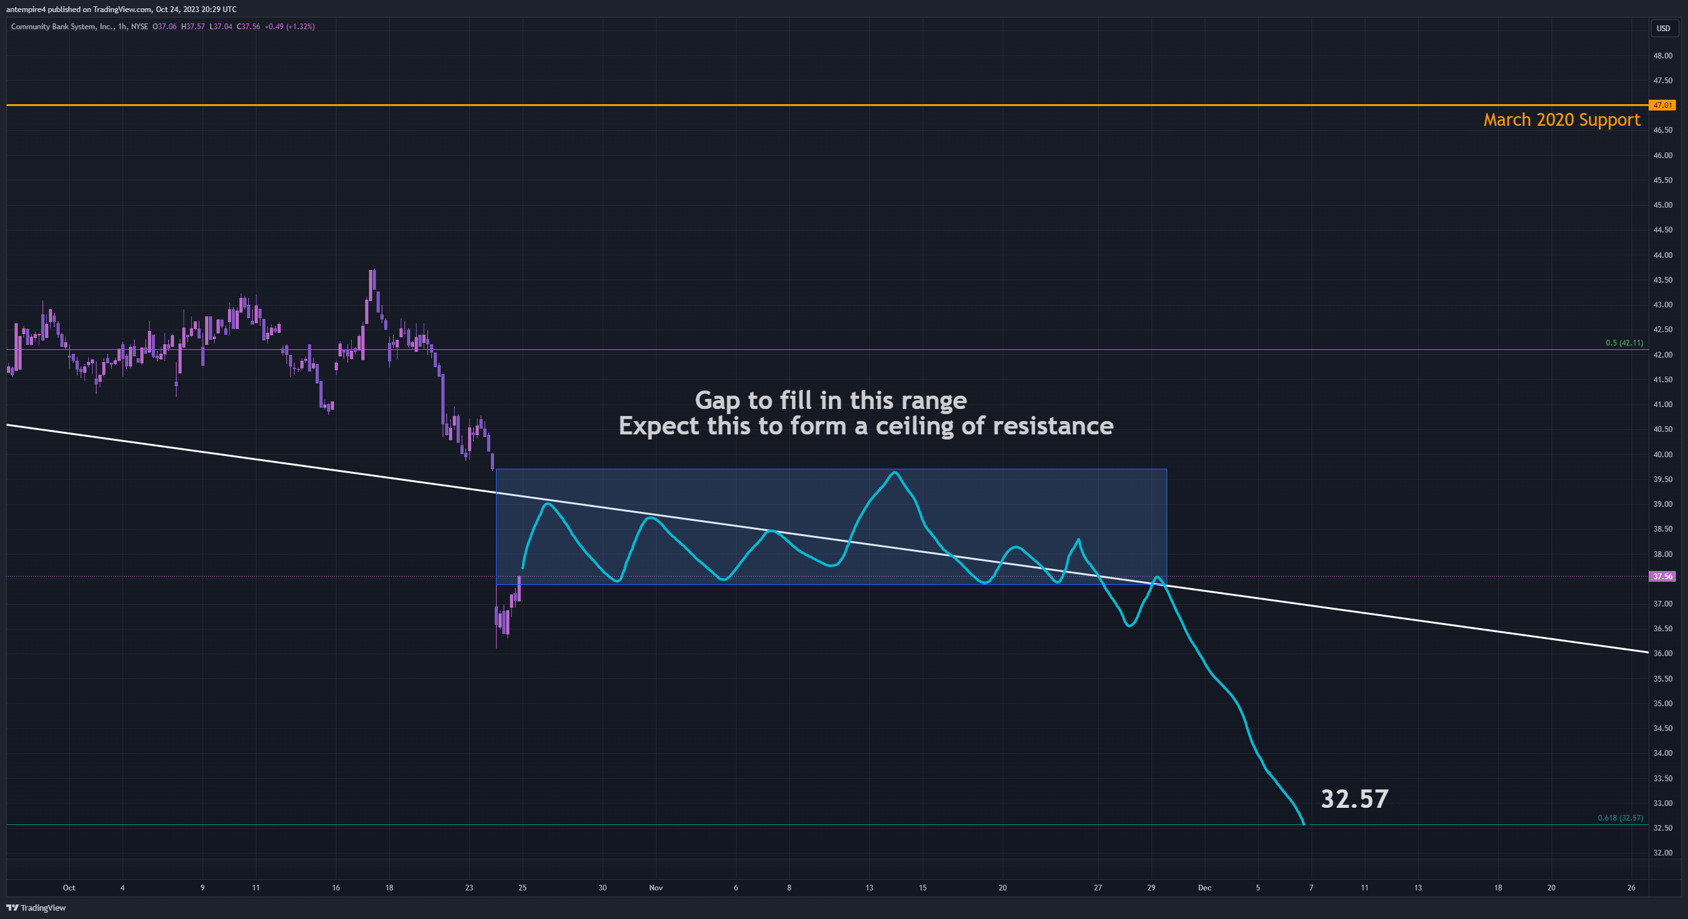Image resolution: width=1688 pixels, height=919 pixels.
Task: Click the 40.00 price axis label
Action: pos(1663,454)
